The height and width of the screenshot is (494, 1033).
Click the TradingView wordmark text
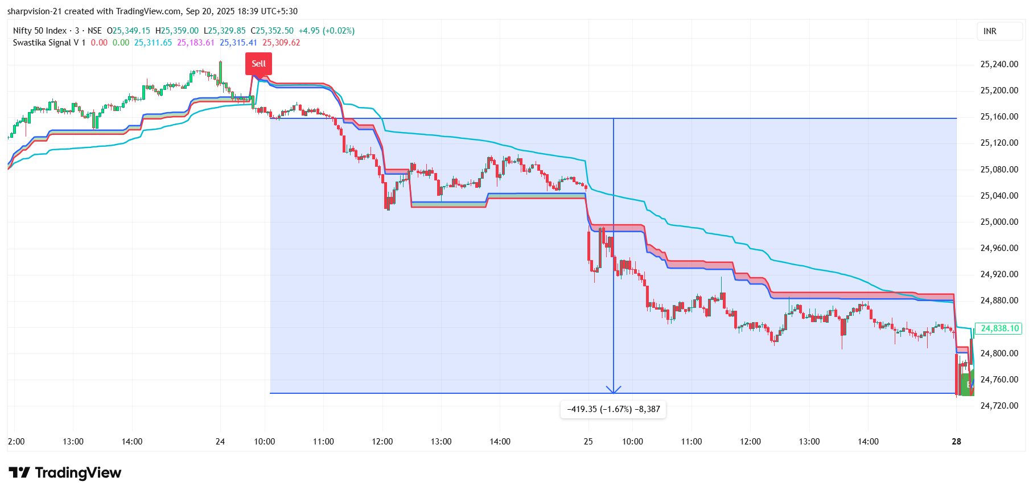pyautogui.click(x=78, y=472)
